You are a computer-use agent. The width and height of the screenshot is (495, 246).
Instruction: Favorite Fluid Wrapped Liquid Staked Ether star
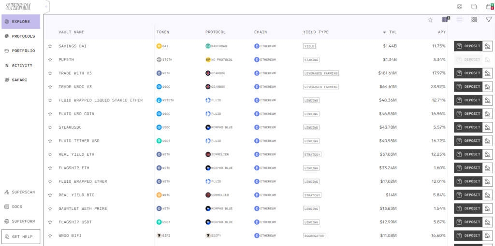[x=50, y=100]
